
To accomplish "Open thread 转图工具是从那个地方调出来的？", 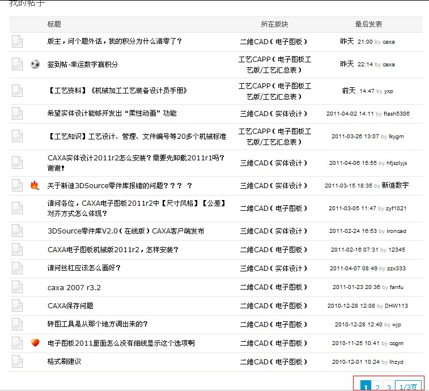I will (97, 324).
